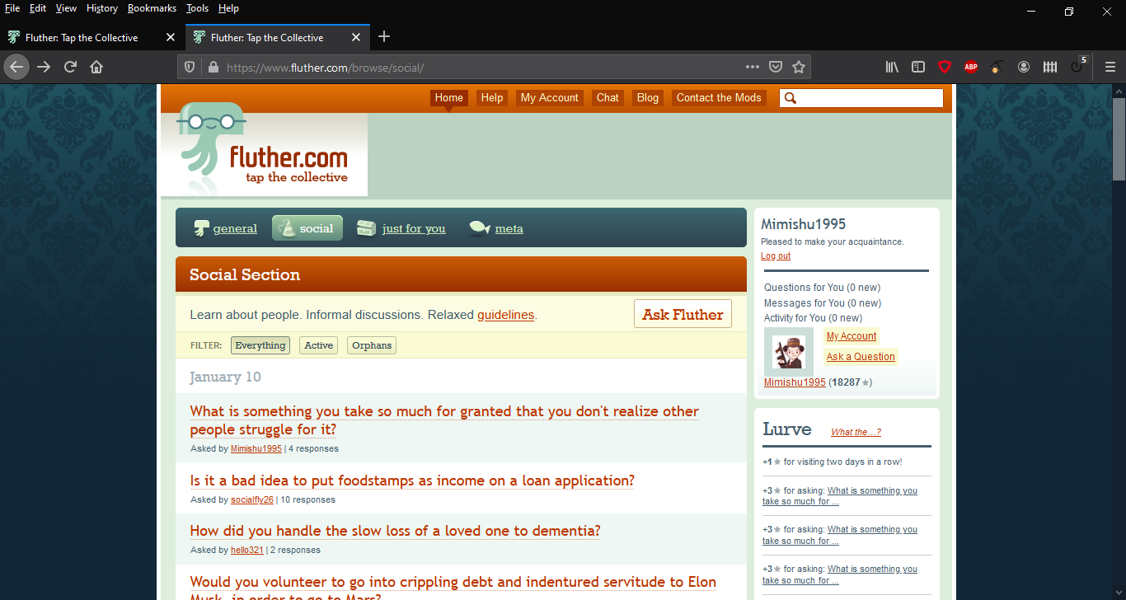Select the social section tab
The height and width of the screenshot is (600, 1126).
[307, 228]
